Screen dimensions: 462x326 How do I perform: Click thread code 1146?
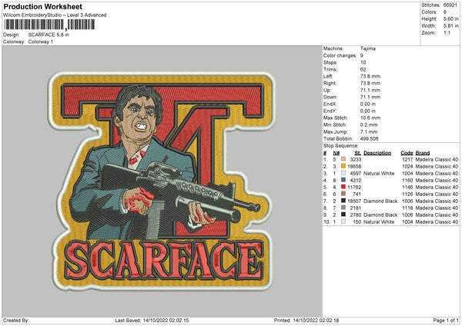click(x=407, y=187)
